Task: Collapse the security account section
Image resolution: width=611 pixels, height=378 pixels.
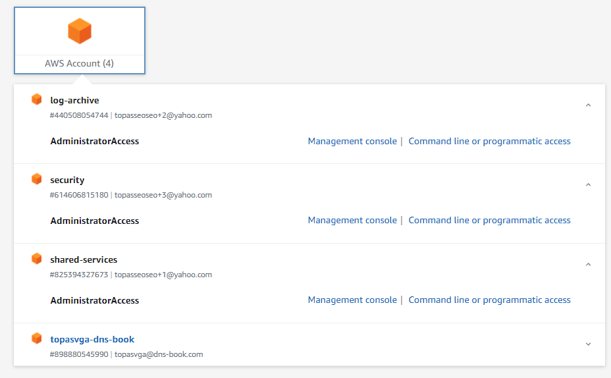Action: click(x=588, y=184)
